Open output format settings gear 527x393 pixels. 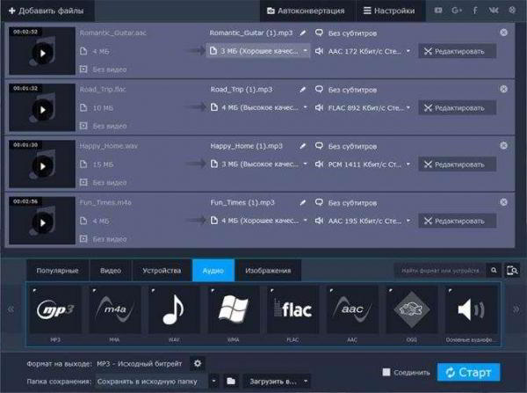point(198,363)
